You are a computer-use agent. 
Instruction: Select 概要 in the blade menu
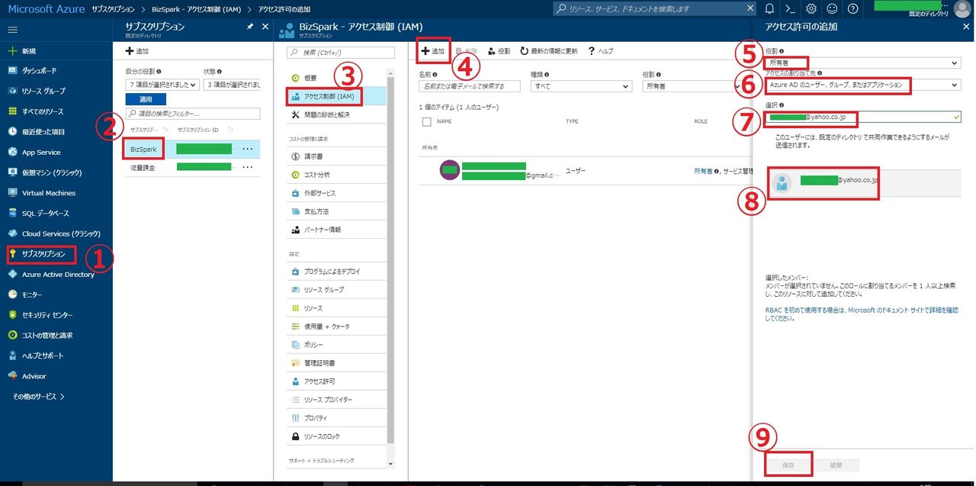tap(336, 79)
